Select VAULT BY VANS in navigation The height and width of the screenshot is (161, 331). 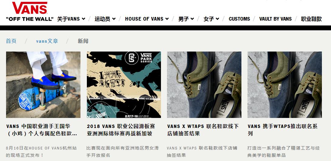coord(275,19)
